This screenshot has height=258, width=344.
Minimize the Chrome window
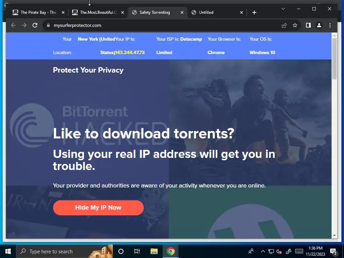tap(299, 9)
